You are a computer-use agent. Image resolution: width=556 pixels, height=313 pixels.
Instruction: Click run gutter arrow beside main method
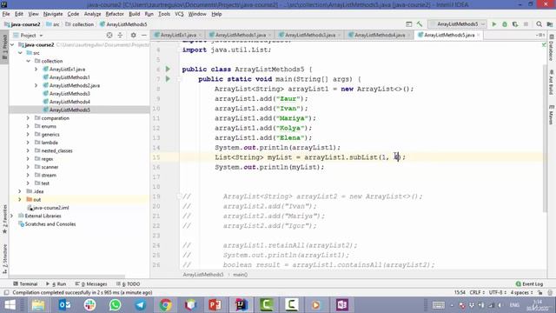pos(168,79)
